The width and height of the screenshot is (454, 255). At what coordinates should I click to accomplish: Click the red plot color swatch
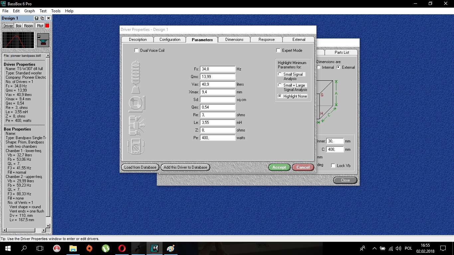click(47, 26)
